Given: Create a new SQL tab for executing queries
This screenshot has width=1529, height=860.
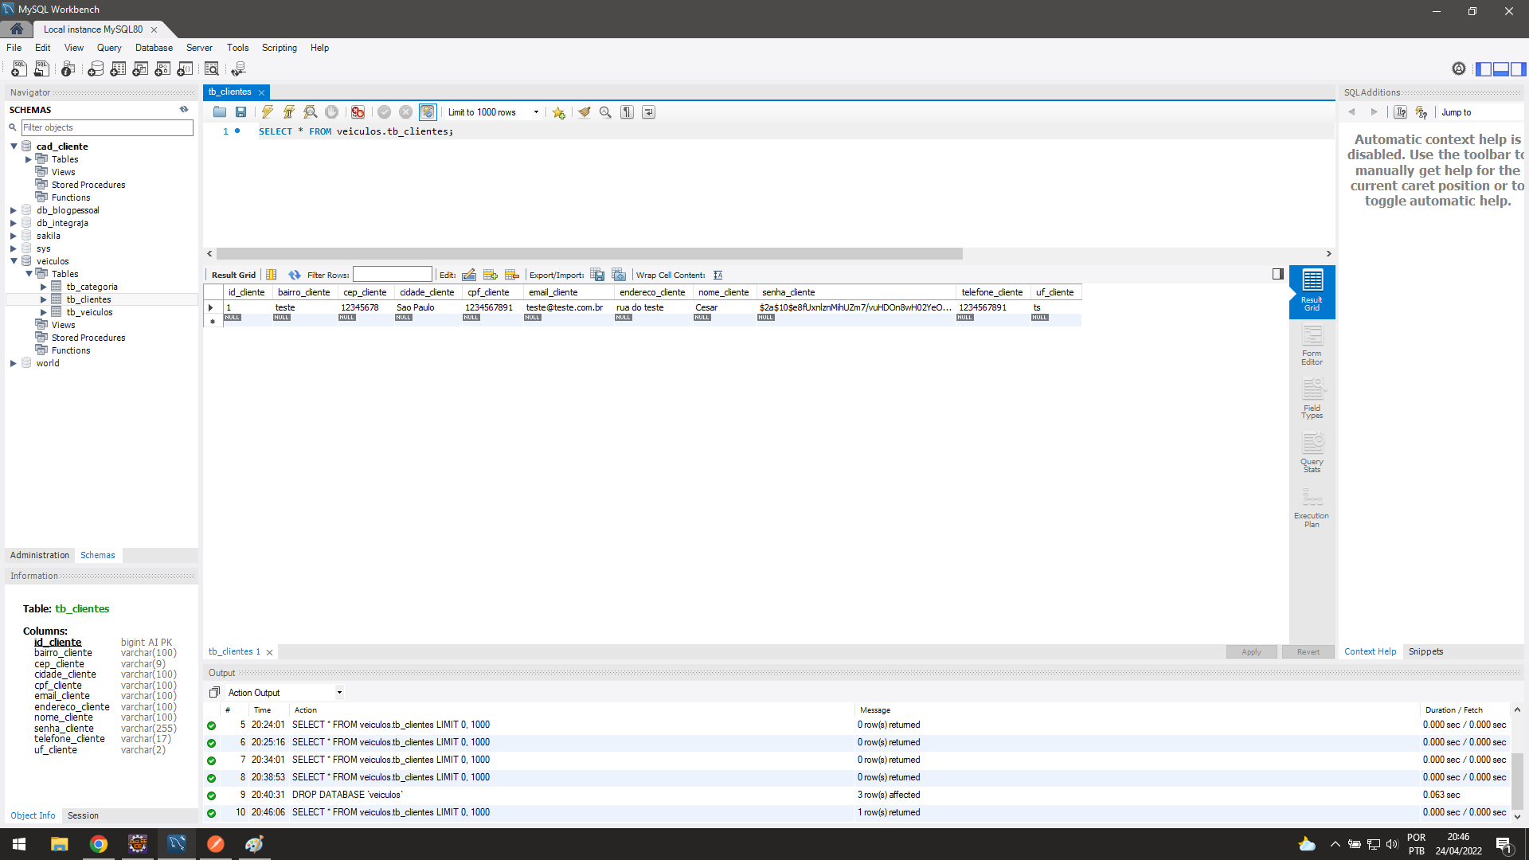Looking at the screenshot, I should (x=18, y=69).
